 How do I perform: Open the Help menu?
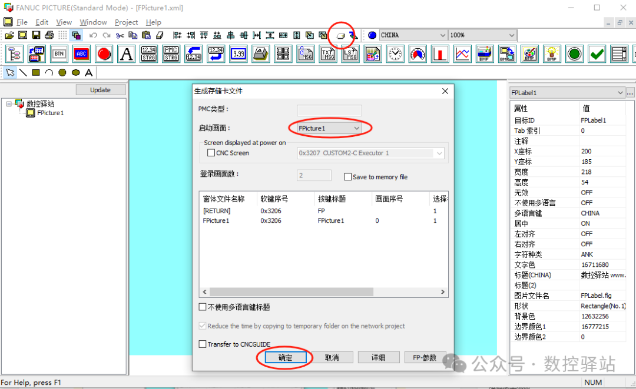[153, 22]
